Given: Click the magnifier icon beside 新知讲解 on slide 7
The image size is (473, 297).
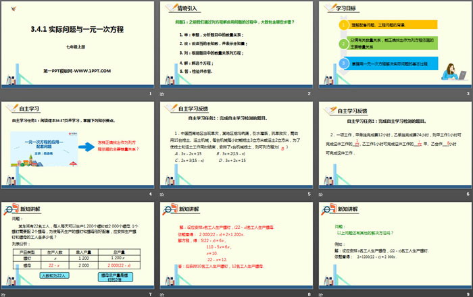Looking at the screenshot, I should pyautogui.click(x=10, y=211).
